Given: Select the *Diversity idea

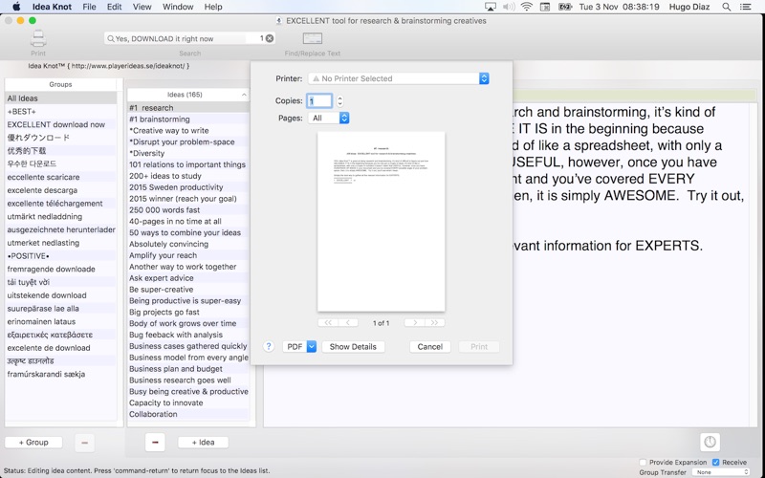Looking at the screenshot, I should pos(188,153).
